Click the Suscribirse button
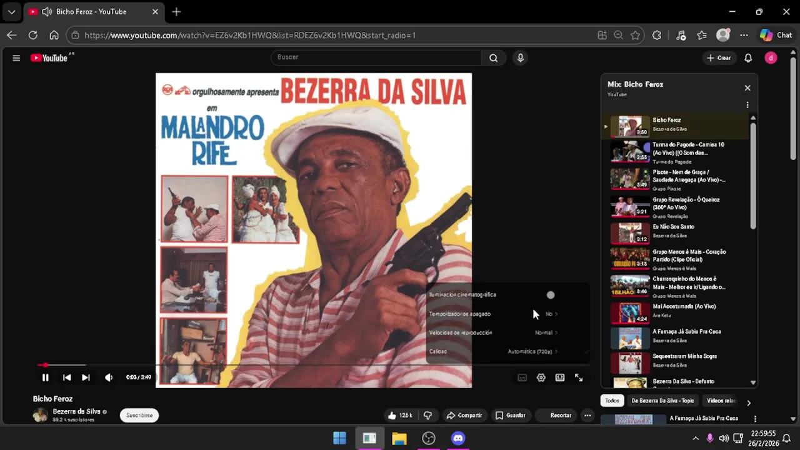The width and height of the screenshot is (800, 450). (139, 415)
